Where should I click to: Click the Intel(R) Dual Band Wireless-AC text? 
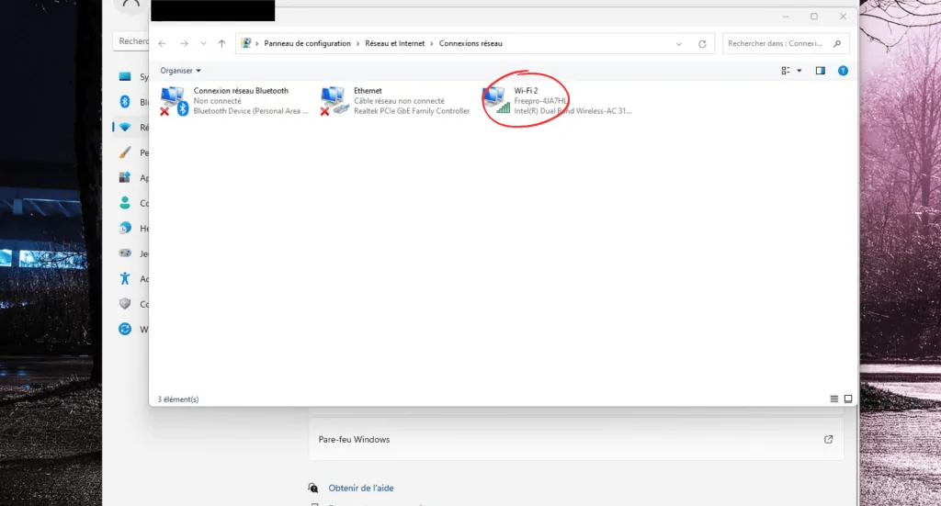click(573, 111)
